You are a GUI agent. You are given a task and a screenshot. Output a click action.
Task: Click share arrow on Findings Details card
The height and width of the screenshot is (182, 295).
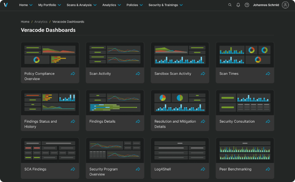tap(138, 121)
